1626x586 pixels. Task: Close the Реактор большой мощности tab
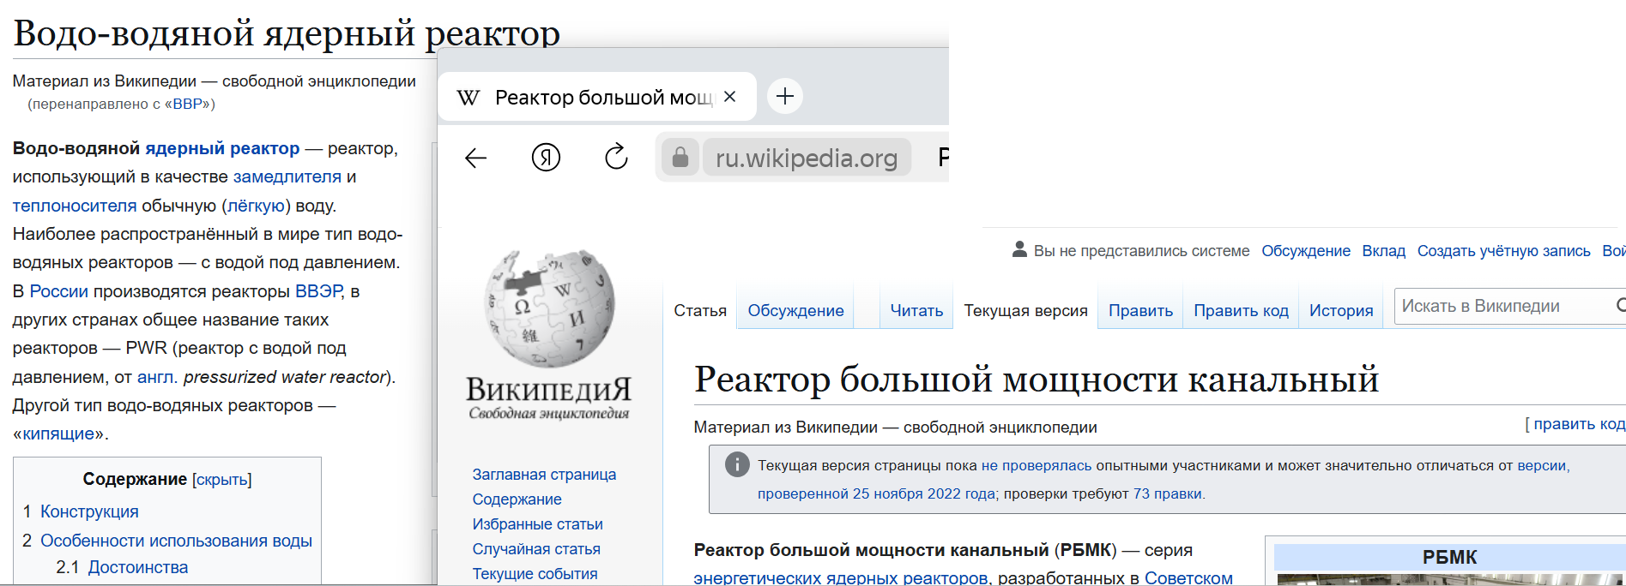tap(730, 97)
